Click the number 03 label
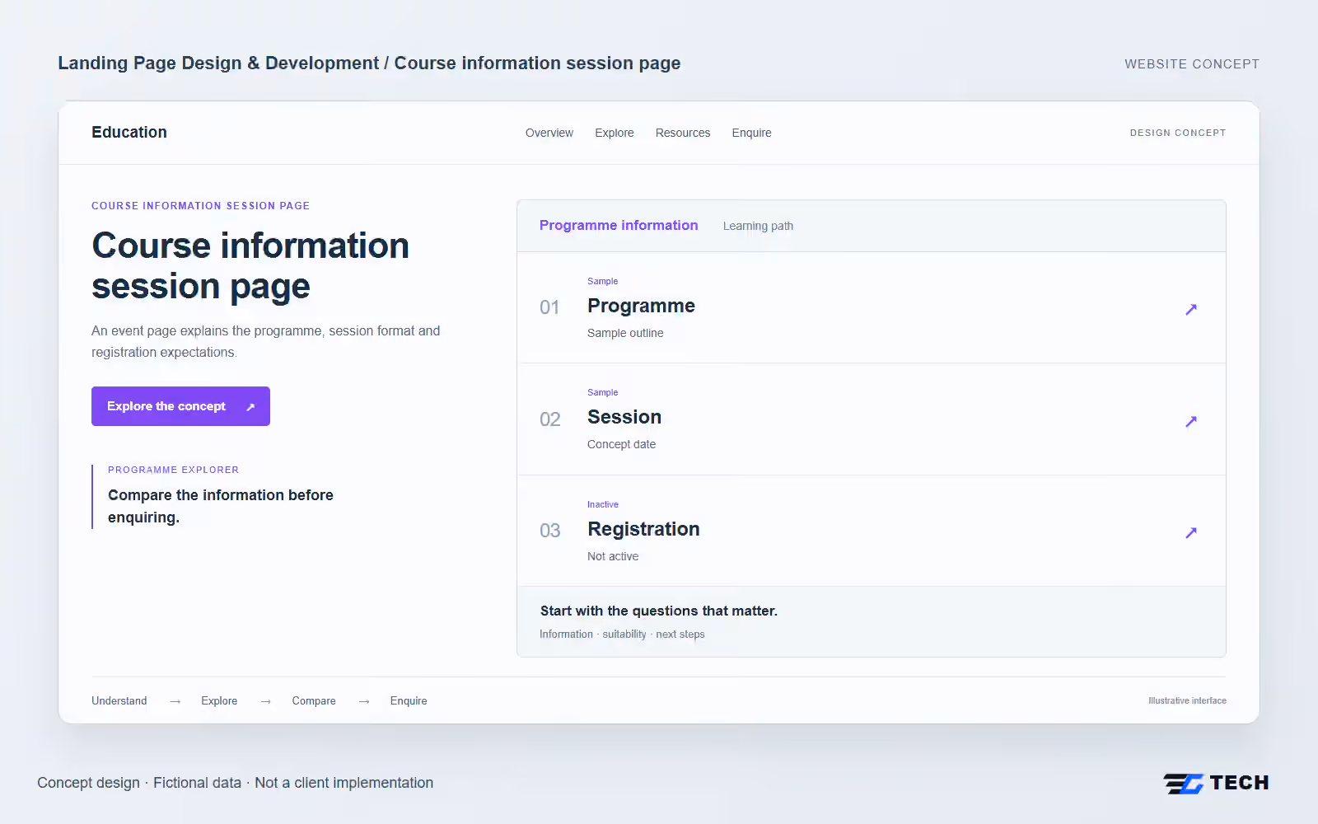1318x824 pixels. 550,531
